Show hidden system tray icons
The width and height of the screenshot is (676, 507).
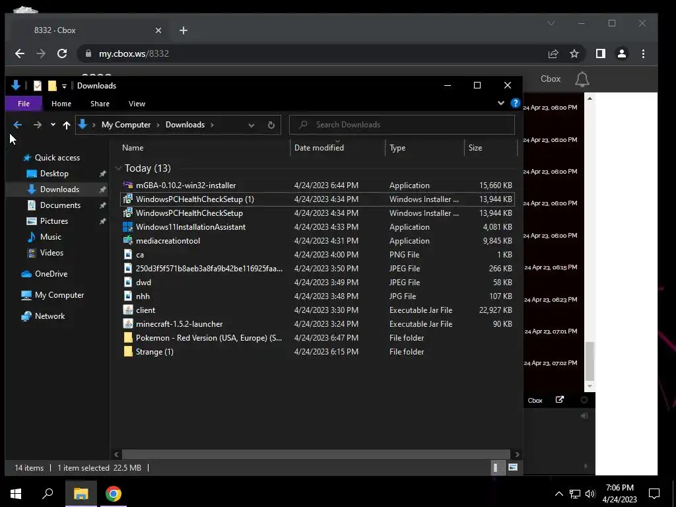click(558, 494)
